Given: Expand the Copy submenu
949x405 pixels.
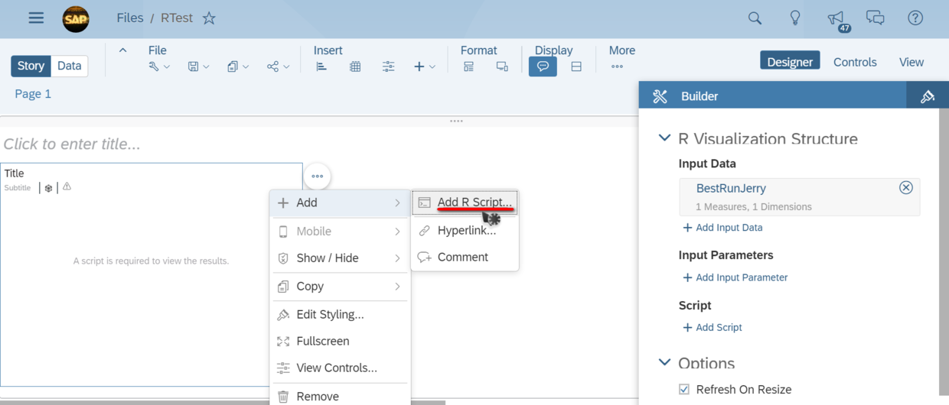Looking at the screenshot, I should (340, 287).
